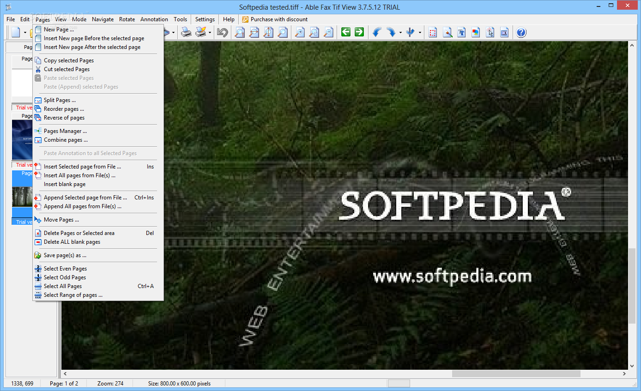Click the blue Flip toolbar icon

(411, 32)
